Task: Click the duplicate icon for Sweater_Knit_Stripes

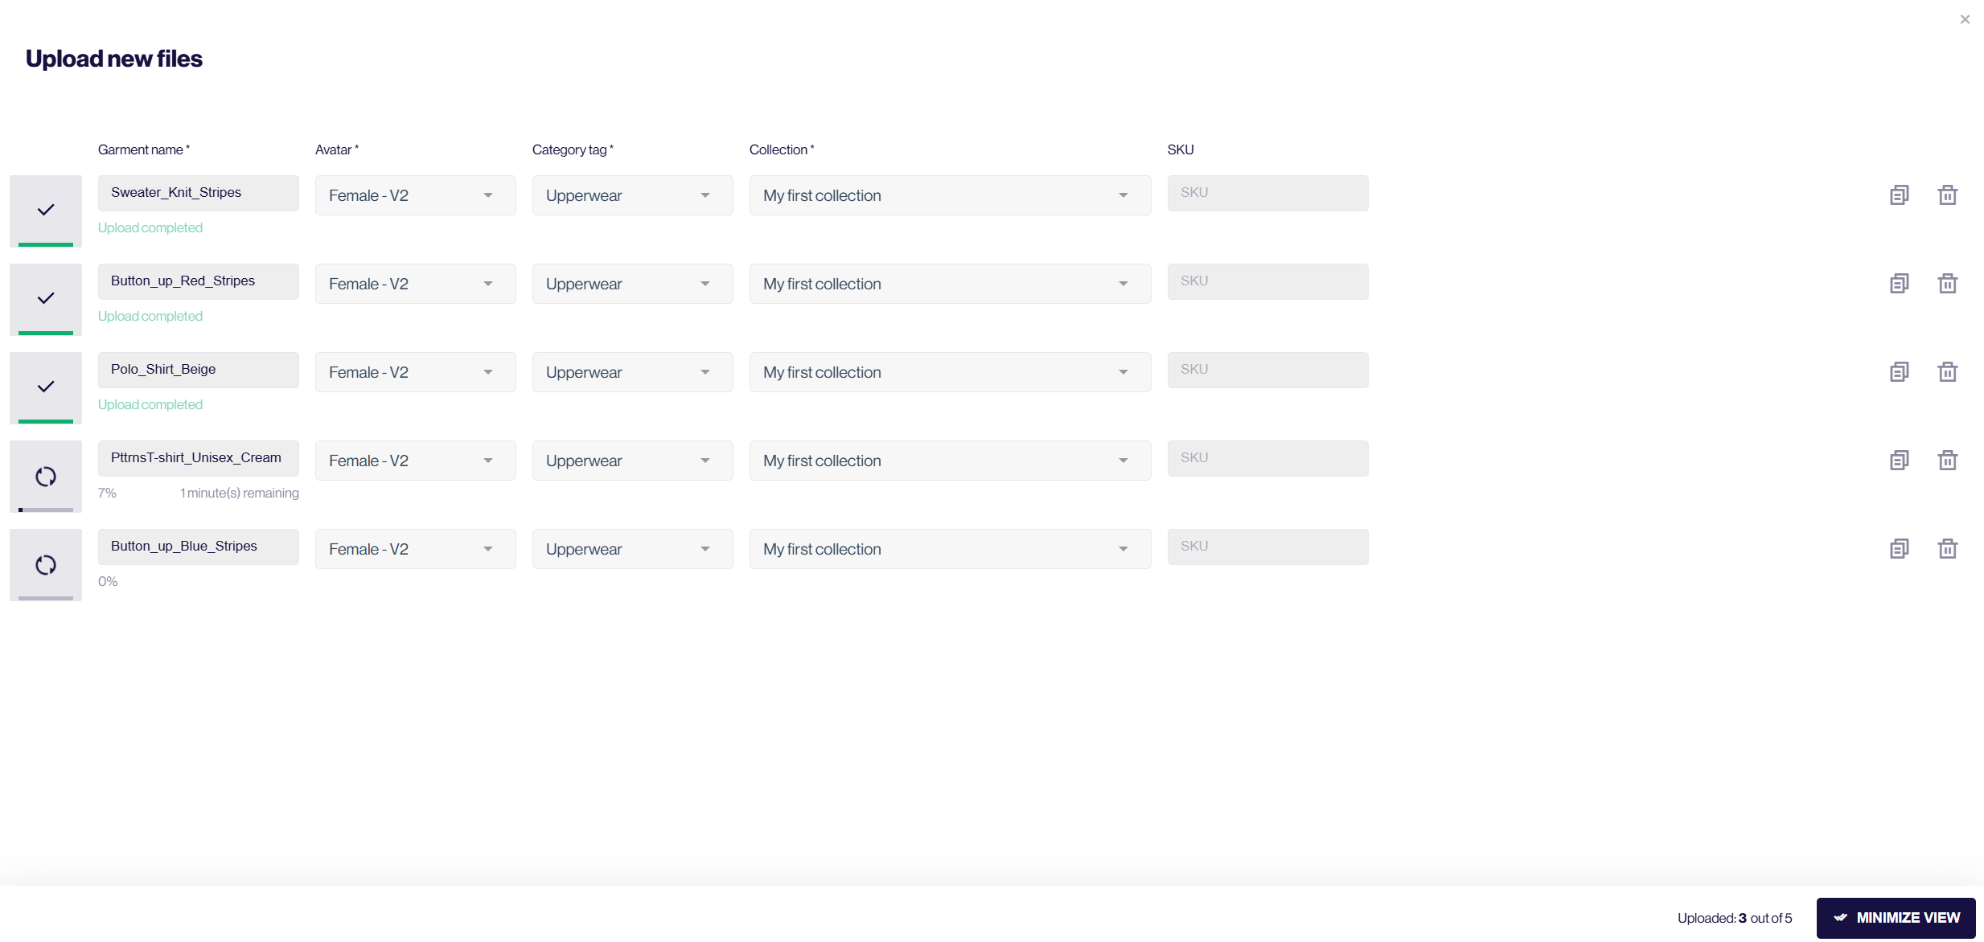Action: (x=1900, y=194)
